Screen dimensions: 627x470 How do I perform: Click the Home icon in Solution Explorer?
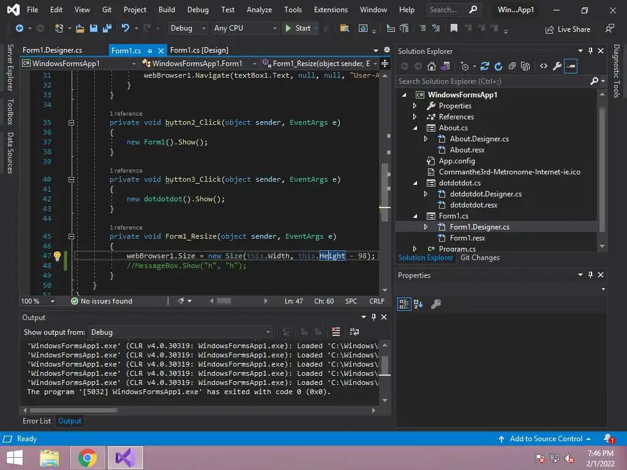click(x=432, y=66)
